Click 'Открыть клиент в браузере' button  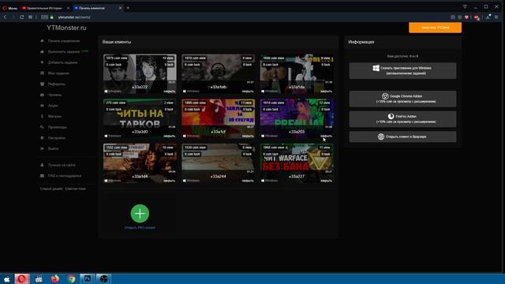tap(402, 136)
